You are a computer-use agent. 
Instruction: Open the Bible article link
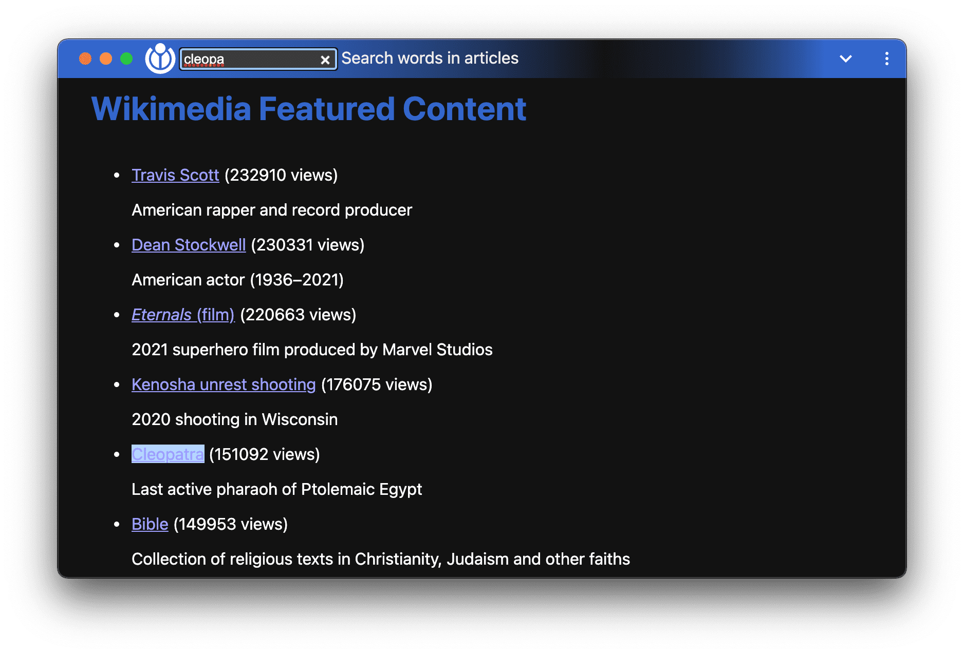150,524
